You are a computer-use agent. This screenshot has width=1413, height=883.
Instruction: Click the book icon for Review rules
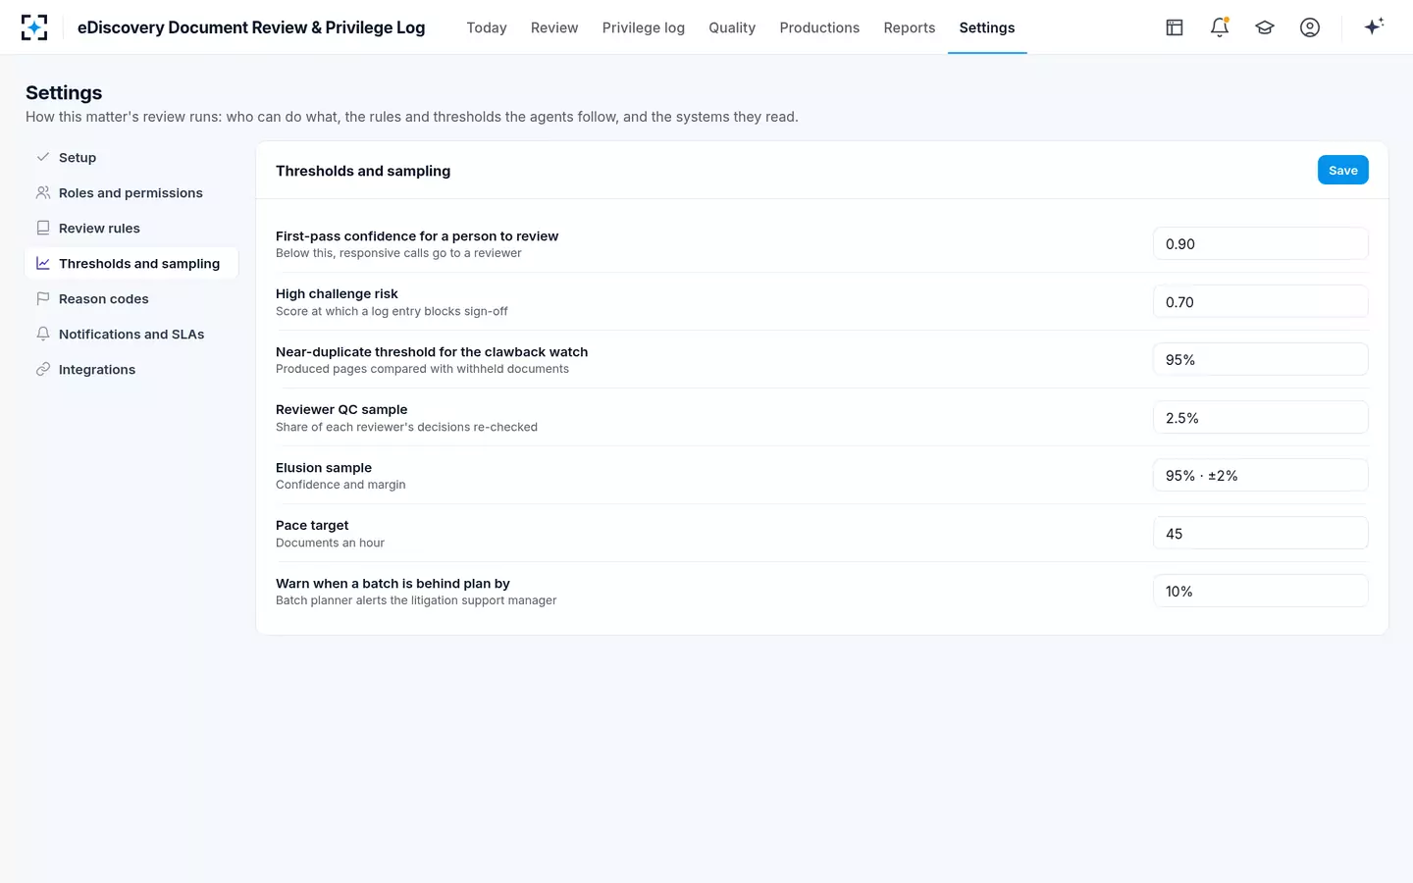click(43, 228)
